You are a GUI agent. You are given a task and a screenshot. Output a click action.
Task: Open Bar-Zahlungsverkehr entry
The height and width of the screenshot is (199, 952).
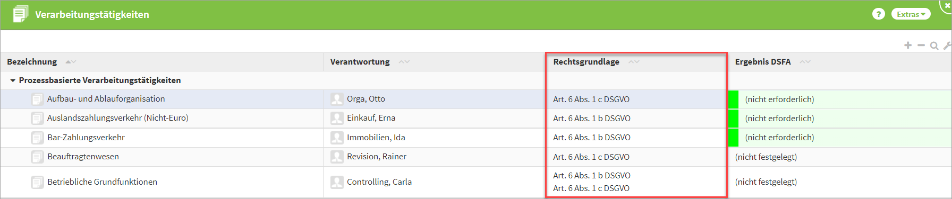coord(86,138)
